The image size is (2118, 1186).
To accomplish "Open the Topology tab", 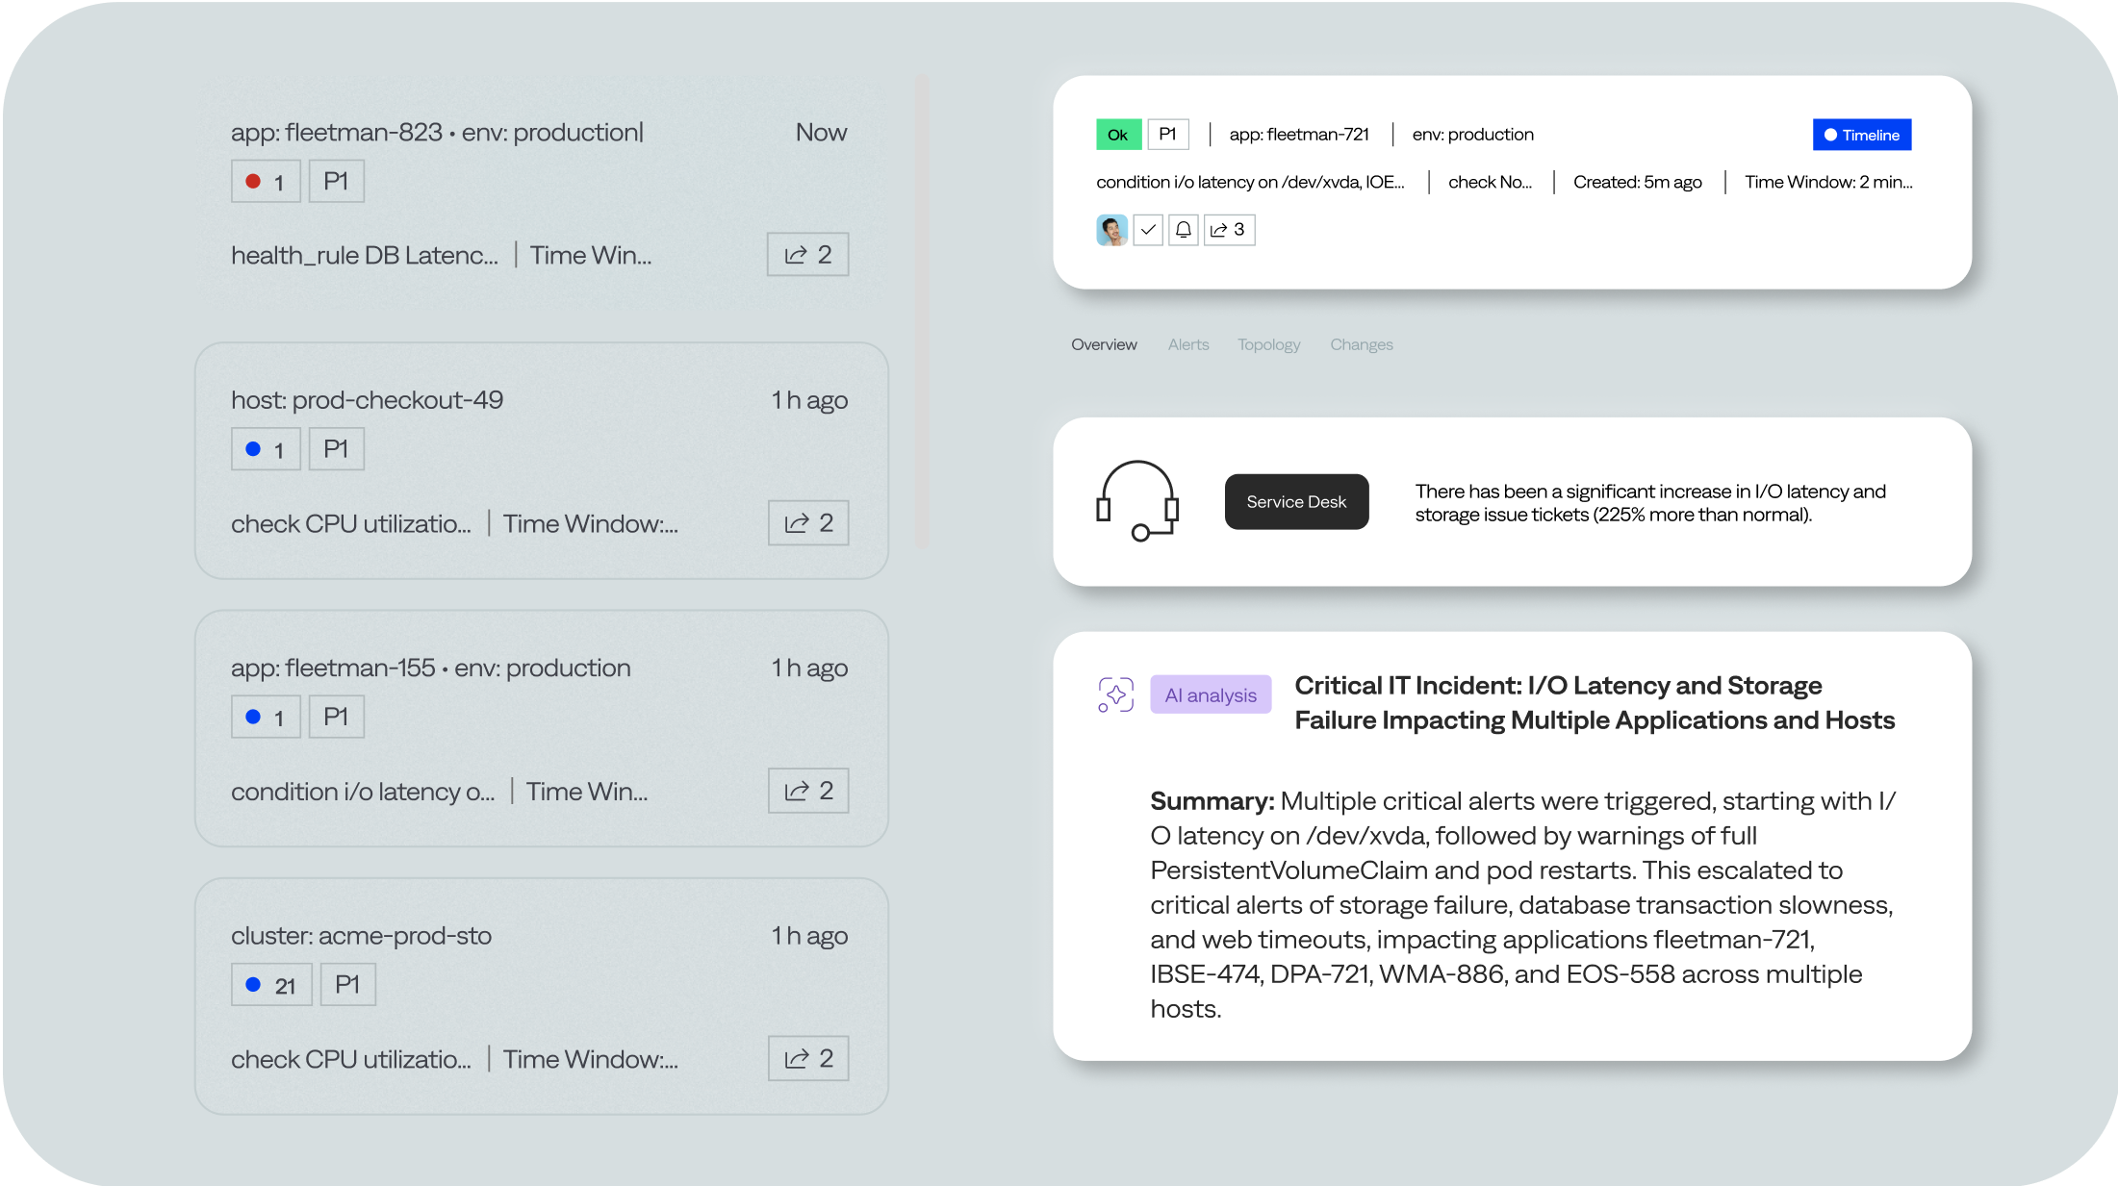I will [1268, 344].
